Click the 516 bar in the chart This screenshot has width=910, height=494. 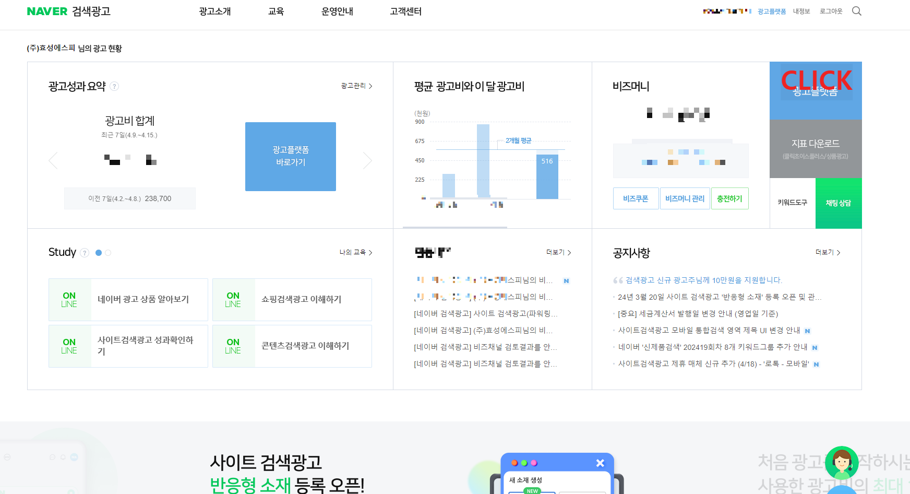coord(547,177)
